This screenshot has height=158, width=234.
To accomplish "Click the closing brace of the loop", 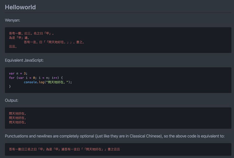I will coord(10,87).
